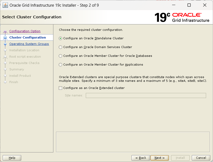Image resolution: width=213 pixels, height=162 pixels.
Task: Click the Configuration Option step marker icon
Action: [5, 32]
